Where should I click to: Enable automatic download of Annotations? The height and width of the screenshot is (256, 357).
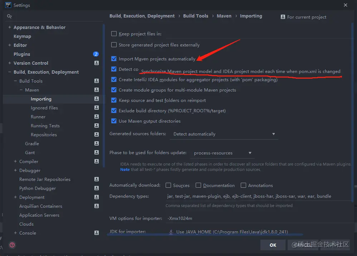243,185
